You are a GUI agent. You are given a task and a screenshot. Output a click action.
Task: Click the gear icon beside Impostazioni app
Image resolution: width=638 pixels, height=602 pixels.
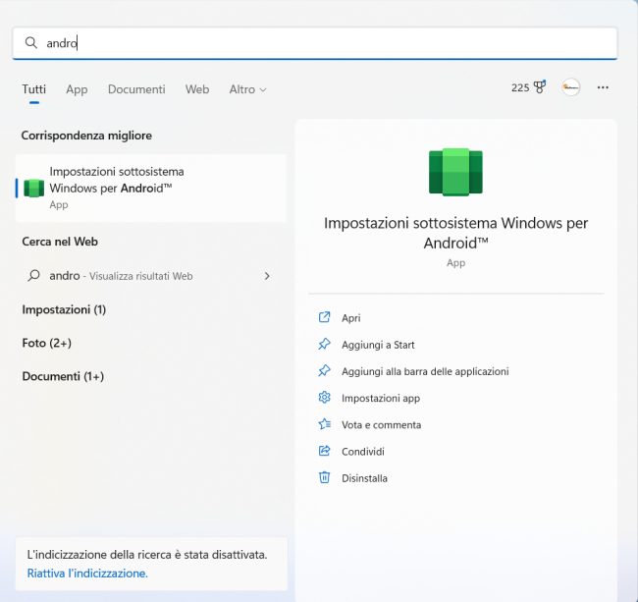pos(324,398)
